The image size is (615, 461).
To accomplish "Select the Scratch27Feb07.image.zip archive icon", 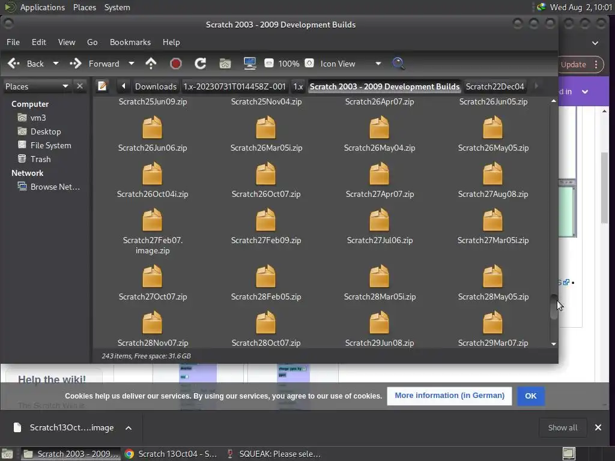I will [x=152, y=220].
